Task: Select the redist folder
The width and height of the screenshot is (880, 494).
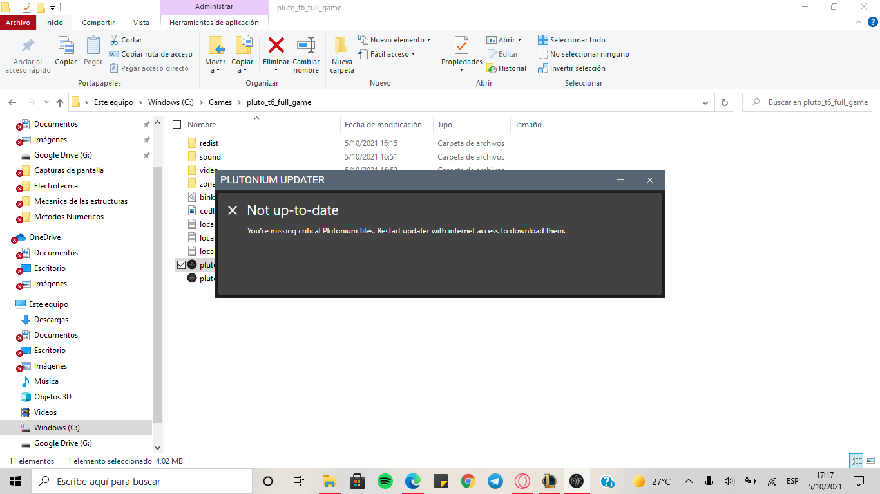Action: (x=209, y=143)
